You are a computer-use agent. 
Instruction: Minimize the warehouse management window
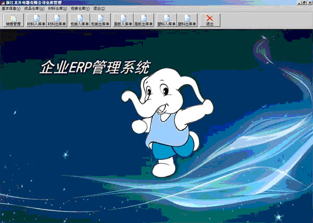point(297,3)
